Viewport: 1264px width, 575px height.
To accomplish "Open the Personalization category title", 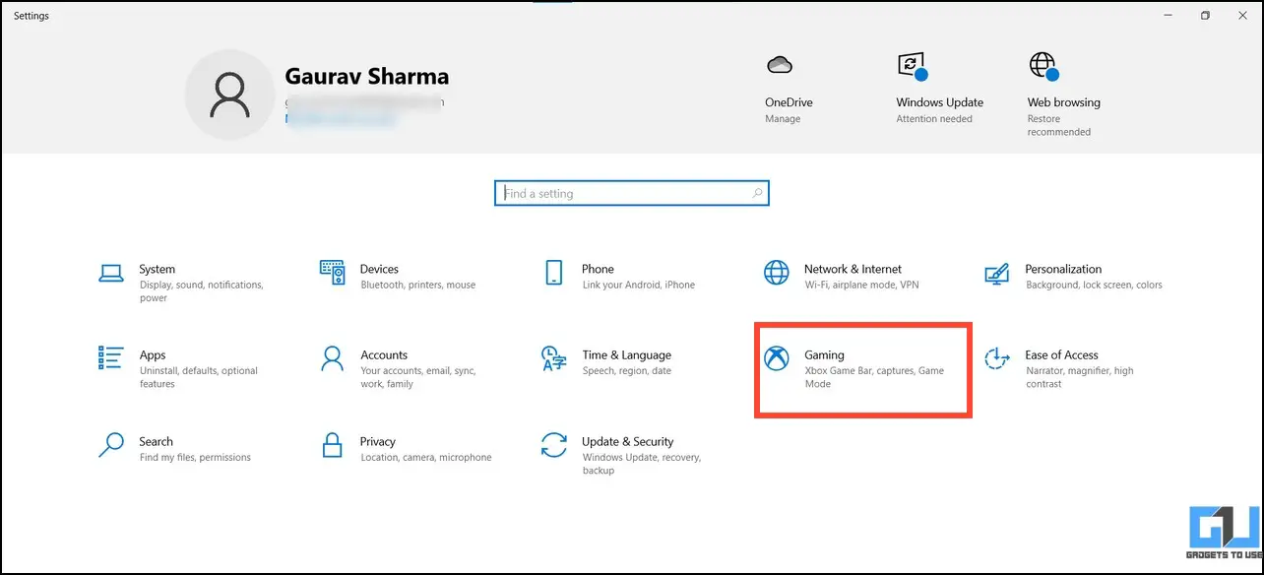I will point(1063,269).
